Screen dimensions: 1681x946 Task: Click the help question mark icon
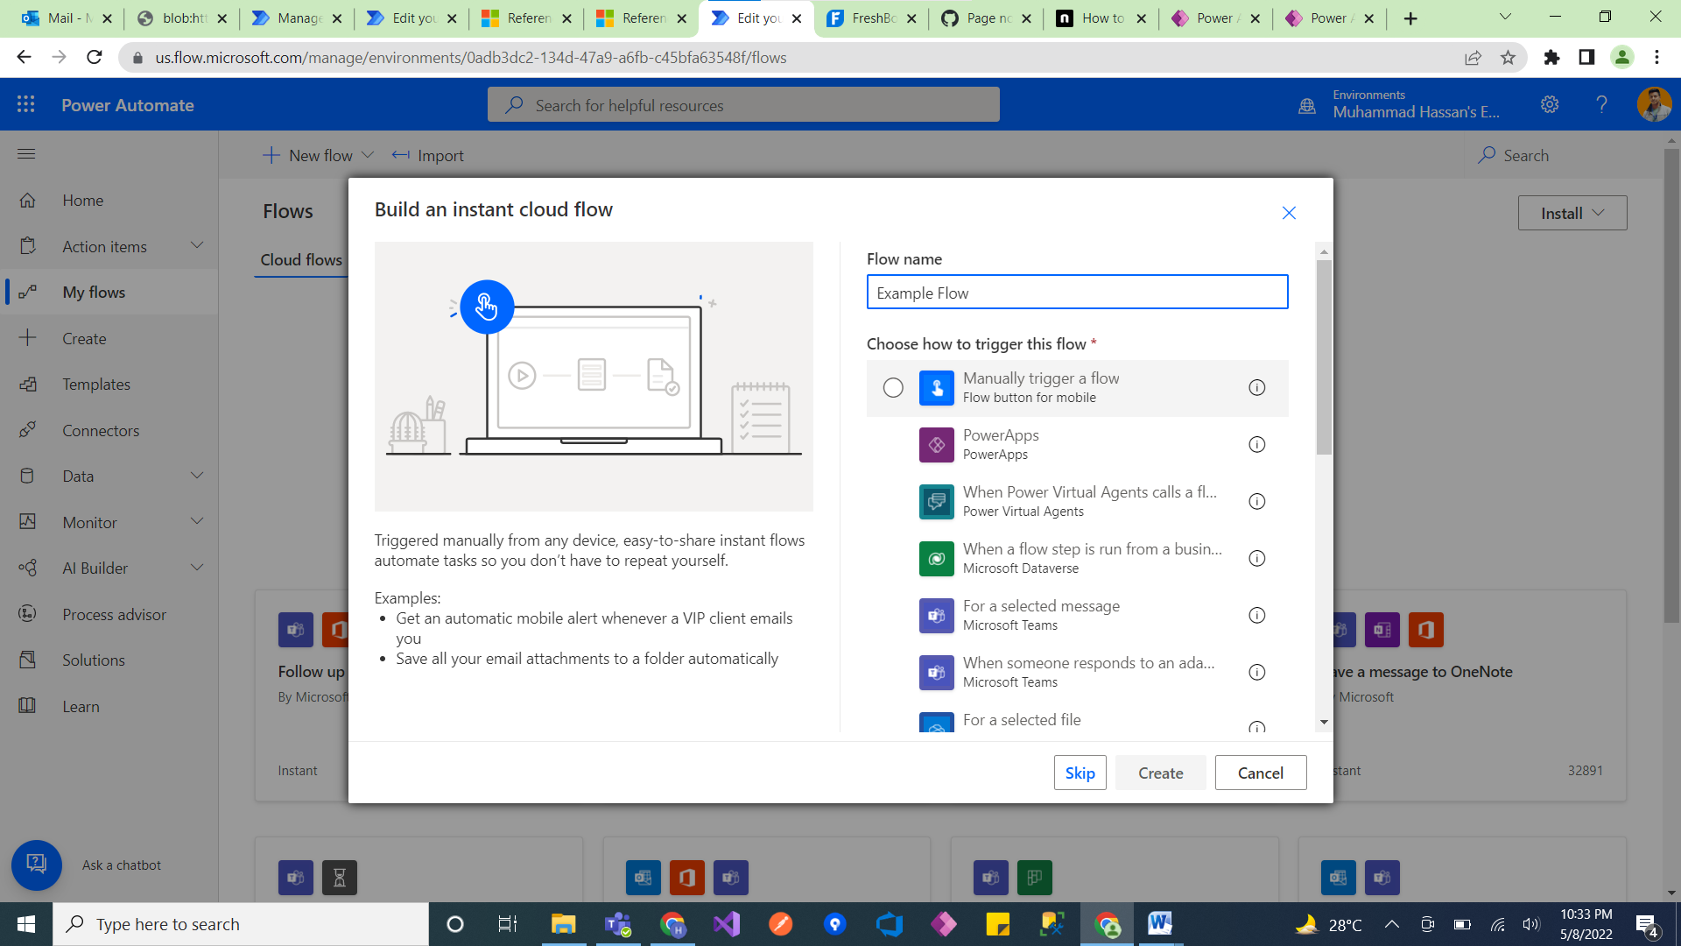1601,105
